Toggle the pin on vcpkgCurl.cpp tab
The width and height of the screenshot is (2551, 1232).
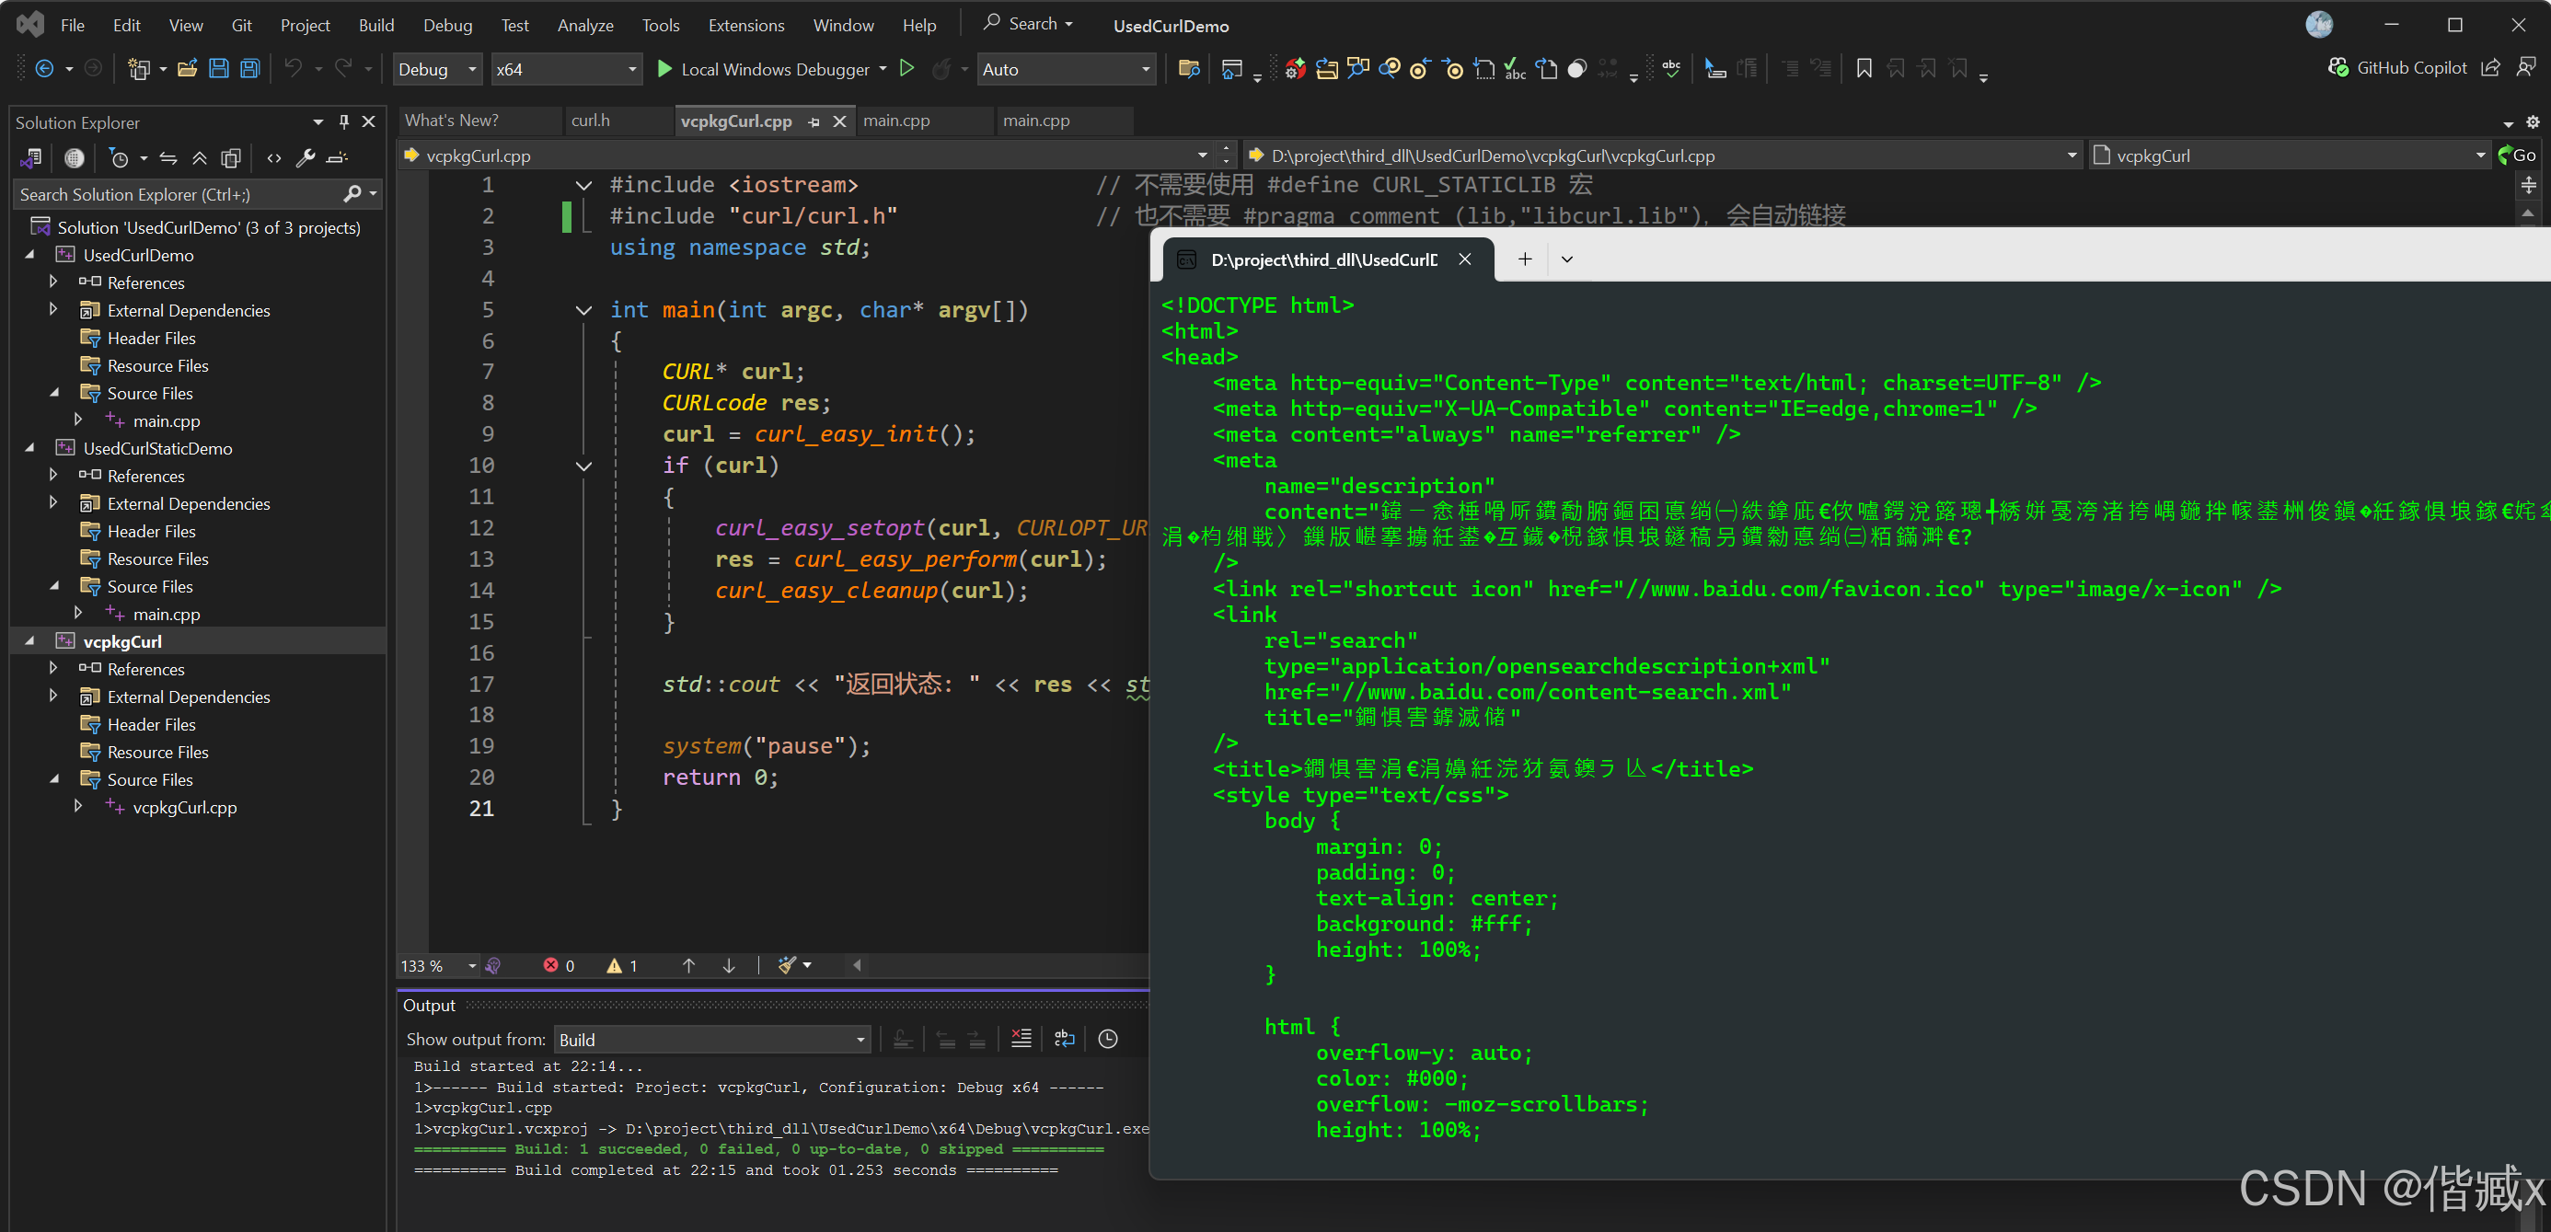pos(814,121)
